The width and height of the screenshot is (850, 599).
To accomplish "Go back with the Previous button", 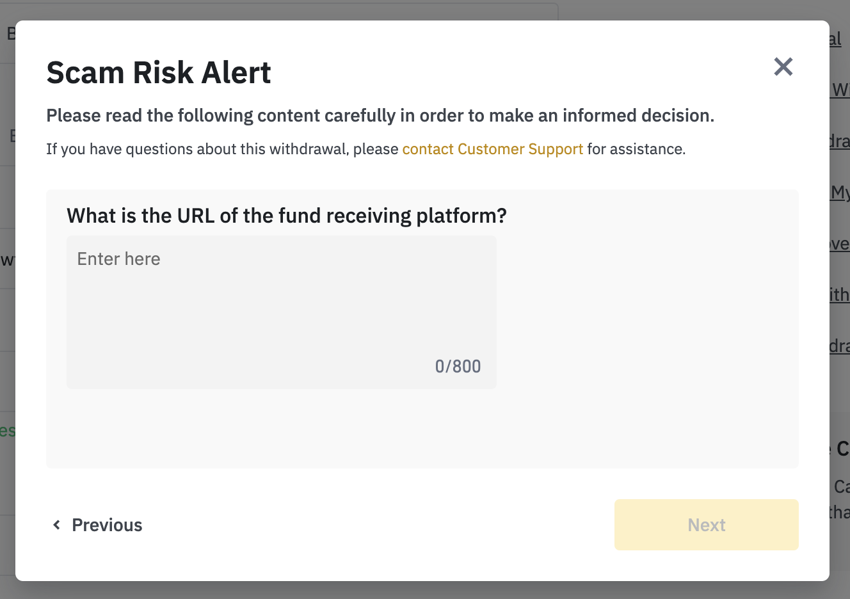I will 106,525.
